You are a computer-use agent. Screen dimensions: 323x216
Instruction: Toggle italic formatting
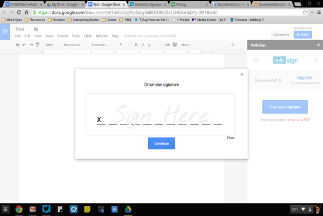point(143,45)
